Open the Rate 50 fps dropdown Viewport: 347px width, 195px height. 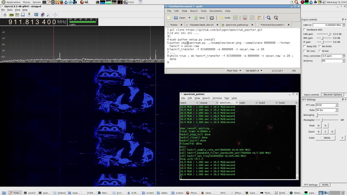click(x=327, y=110)
